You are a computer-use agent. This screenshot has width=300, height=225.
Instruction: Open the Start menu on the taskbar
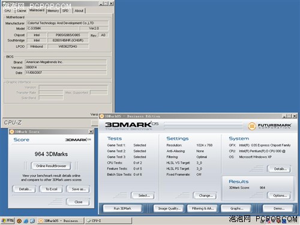click(x=7, y=221)
